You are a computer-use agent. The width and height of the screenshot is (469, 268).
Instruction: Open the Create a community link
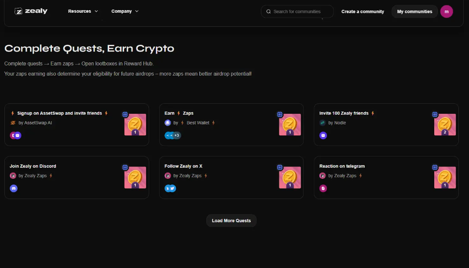pyautogui.click(x=363, y=11)
